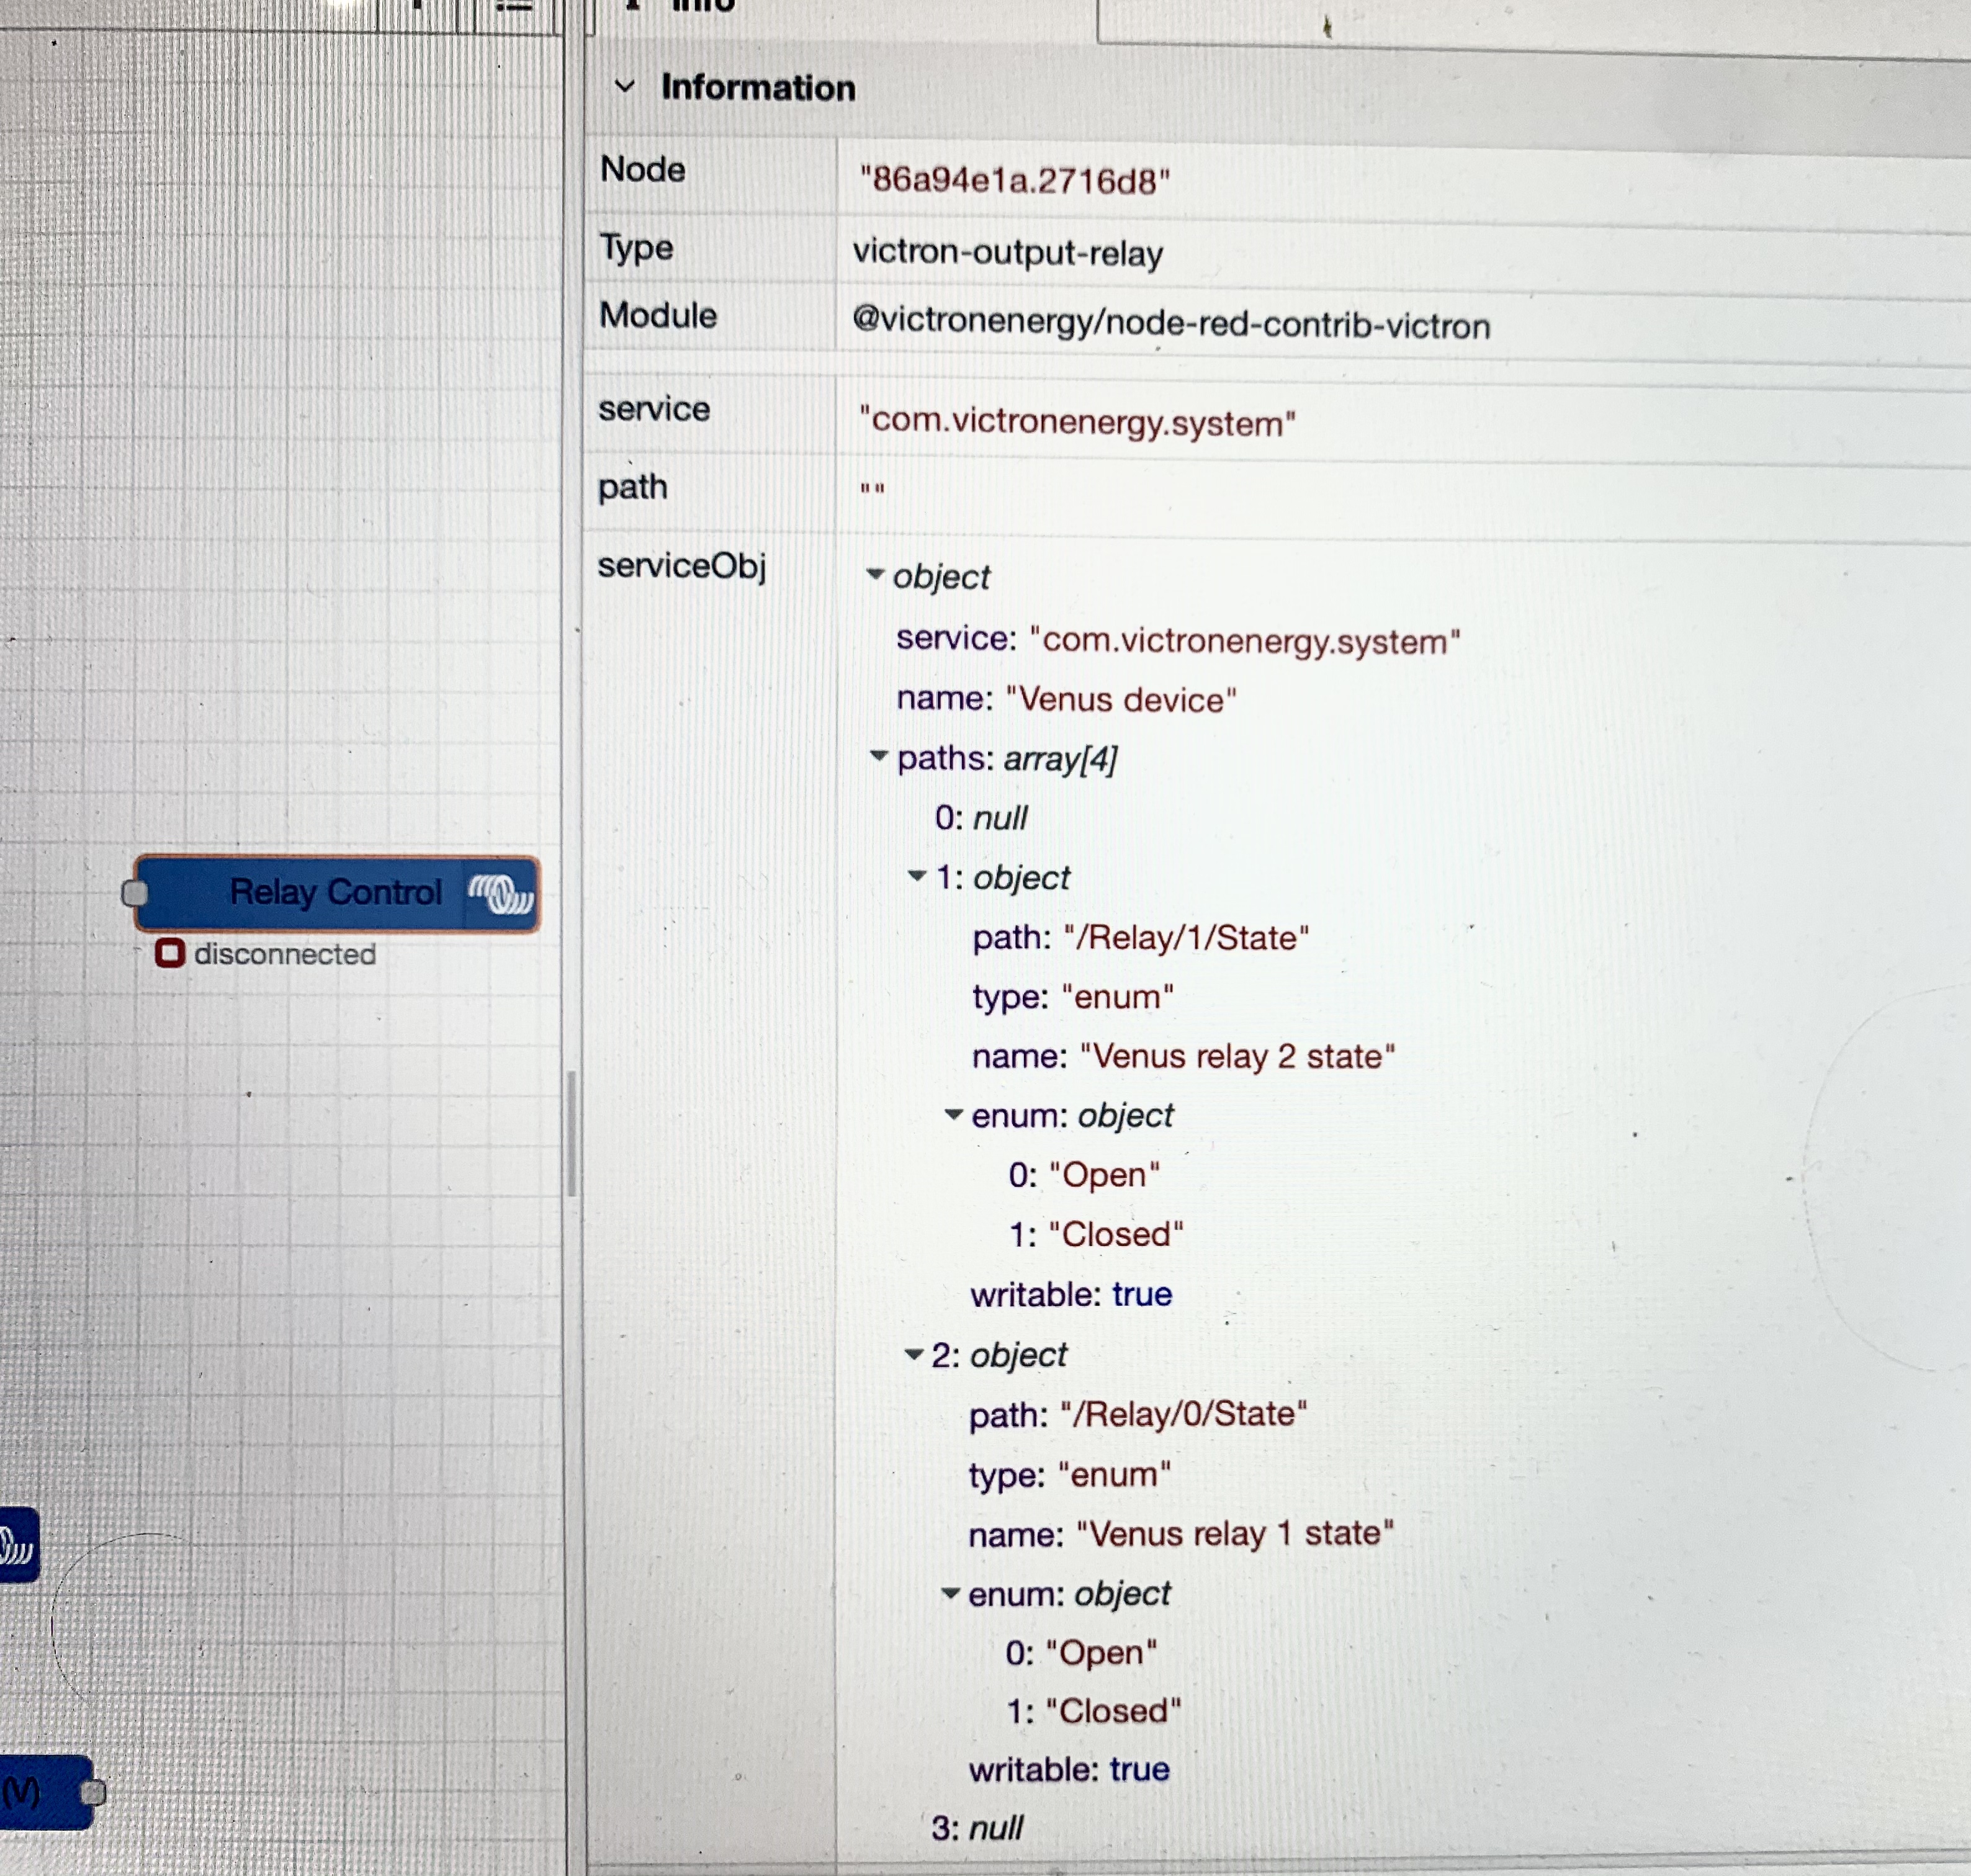Click type "enum" under /Relay/1/State
This screenshot has height=1876, width=1971.
(1118, 997)
